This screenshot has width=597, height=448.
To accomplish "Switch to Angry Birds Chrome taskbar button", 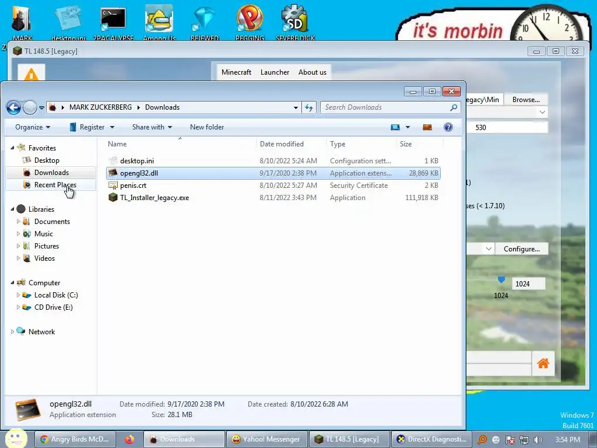I will coord(74,439).
